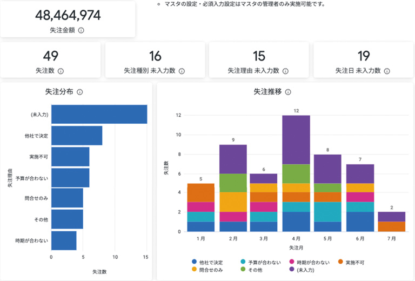Open info icon beside 失注分布 title

point(79,92)
